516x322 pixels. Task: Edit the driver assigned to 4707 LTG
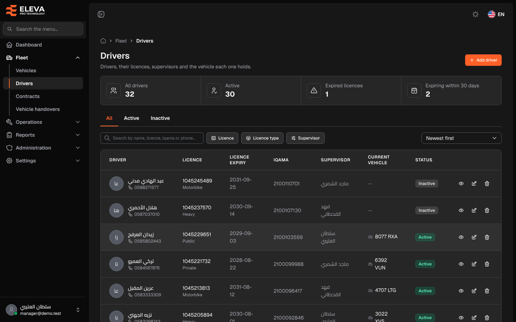(x=474, y=291)
